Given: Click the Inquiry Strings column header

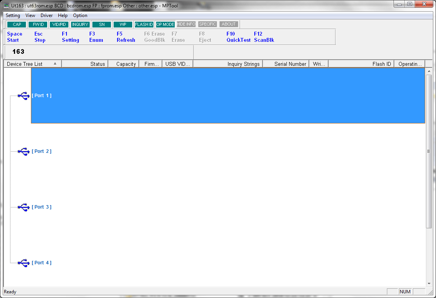Looking at the screenshot, I should 228,64.
